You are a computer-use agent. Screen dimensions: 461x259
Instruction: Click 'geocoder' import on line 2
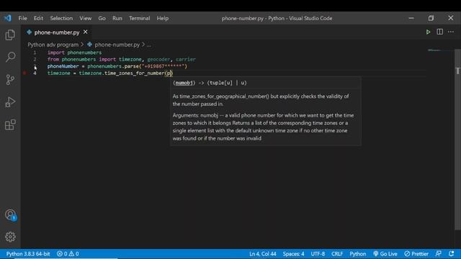[158, 59]
